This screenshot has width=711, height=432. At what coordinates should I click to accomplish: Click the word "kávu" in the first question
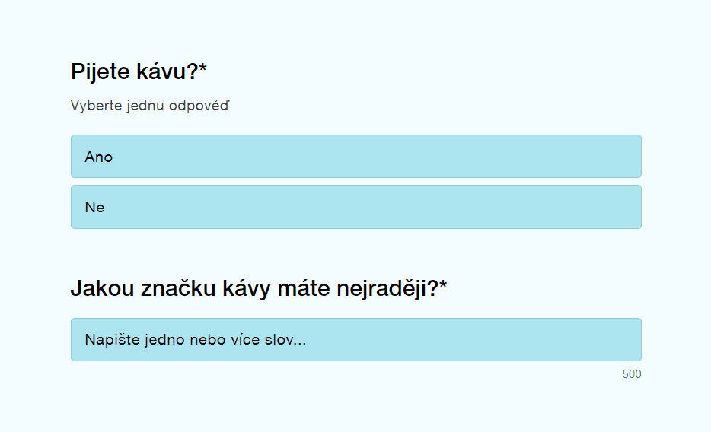click(164, 72)
